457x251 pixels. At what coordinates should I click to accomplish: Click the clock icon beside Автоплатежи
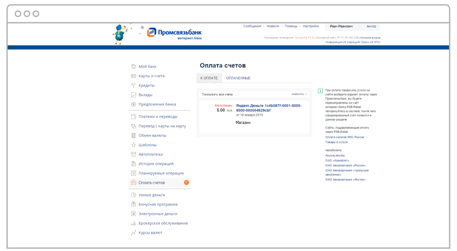[133, 154]
